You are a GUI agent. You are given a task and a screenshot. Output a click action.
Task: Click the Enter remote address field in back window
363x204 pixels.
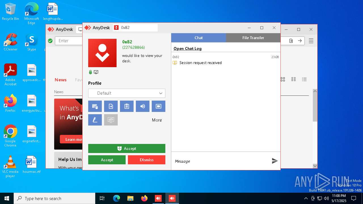[x=69, y=41]
